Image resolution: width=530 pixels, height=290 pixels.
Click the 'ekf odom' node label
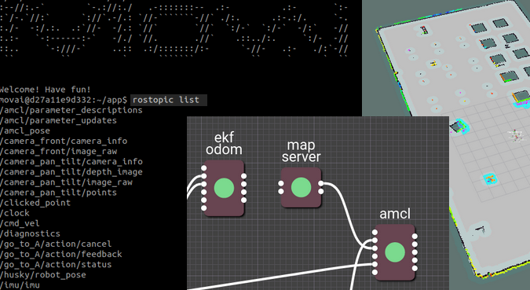click(224, 144)
